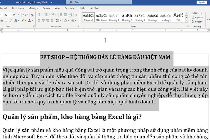Open the Acrobat tab
This screenshot has height=140, width=210.
(94, 8)
